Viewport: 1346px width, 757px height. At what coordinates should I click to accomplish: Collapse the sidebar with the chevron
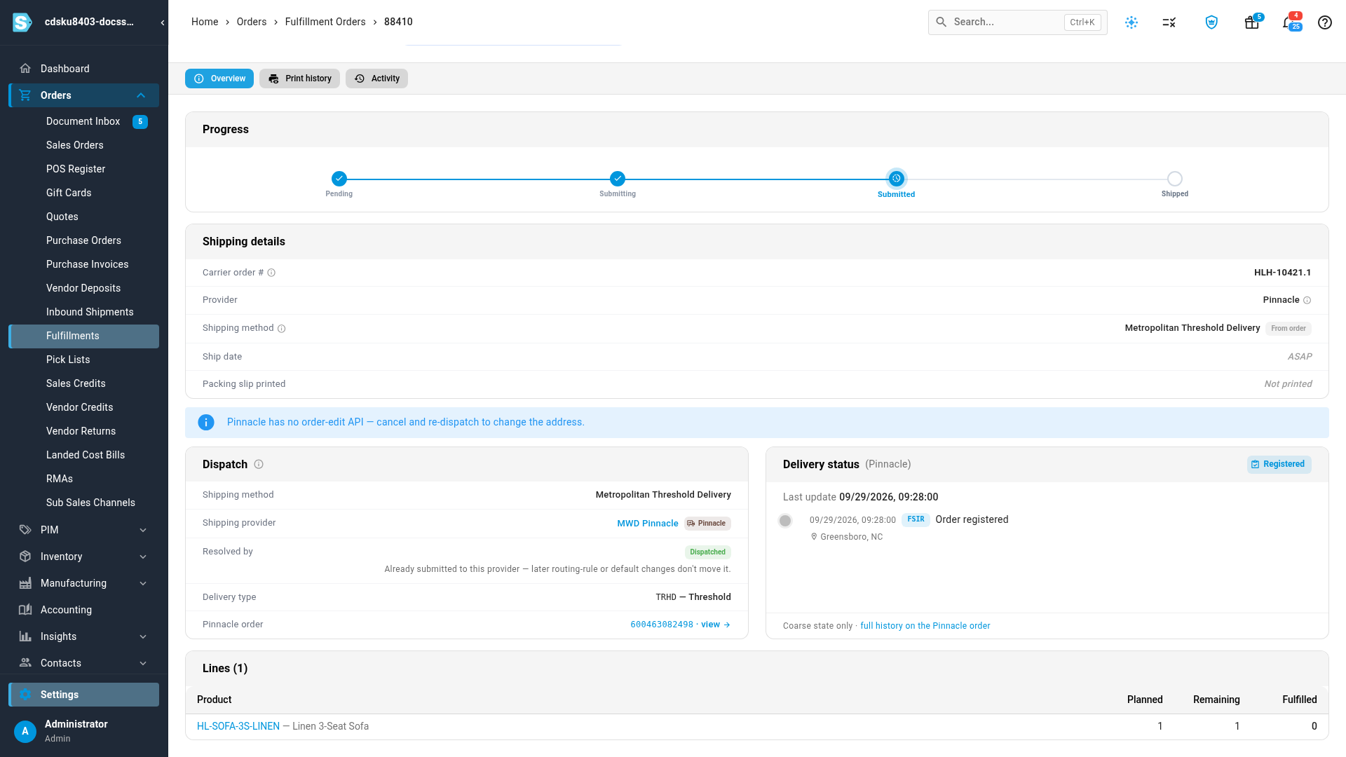(163, 22)
